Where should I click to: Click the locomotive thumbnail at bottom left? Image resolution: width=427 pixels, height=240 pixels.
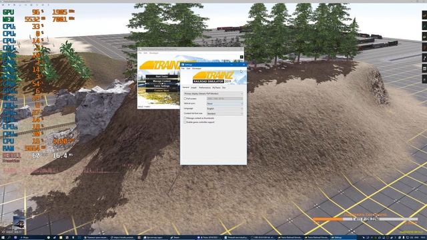[x=19, y=223]
